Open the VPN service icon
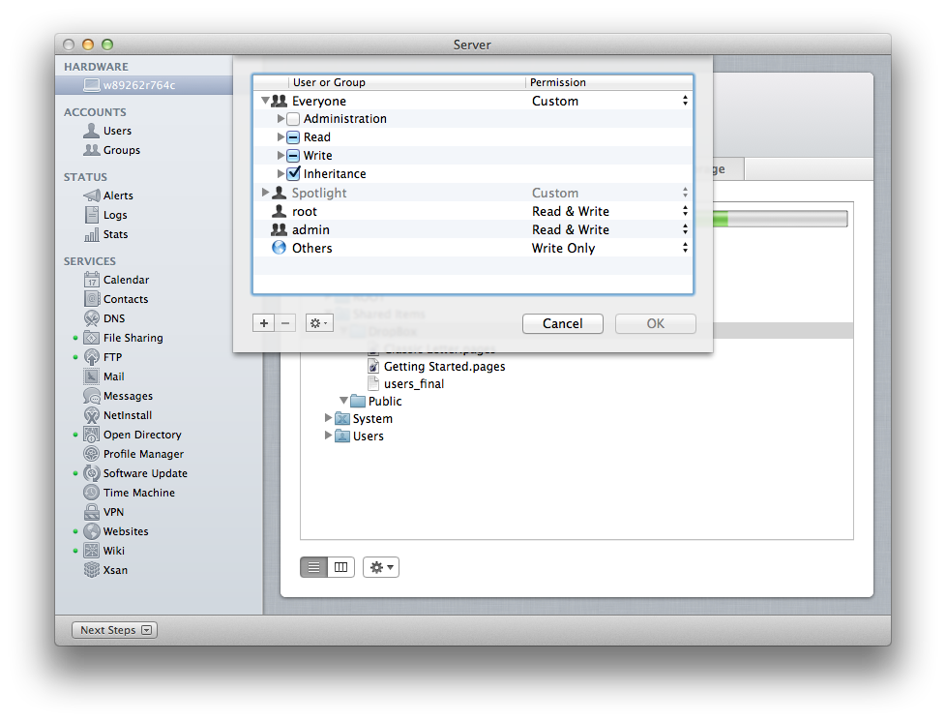The width and height of the screenshot is (946, 722). coord(92,512)
